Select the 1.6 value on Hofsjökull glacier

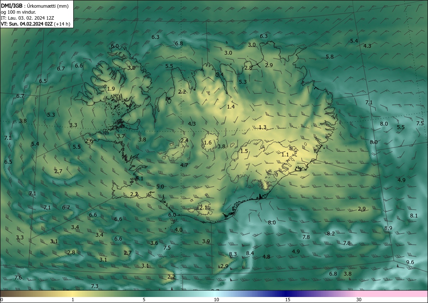pos(208,142)
